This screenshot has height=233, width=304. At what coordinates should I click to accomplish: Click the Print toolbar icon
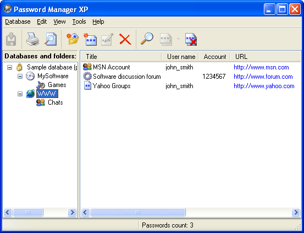32,39
